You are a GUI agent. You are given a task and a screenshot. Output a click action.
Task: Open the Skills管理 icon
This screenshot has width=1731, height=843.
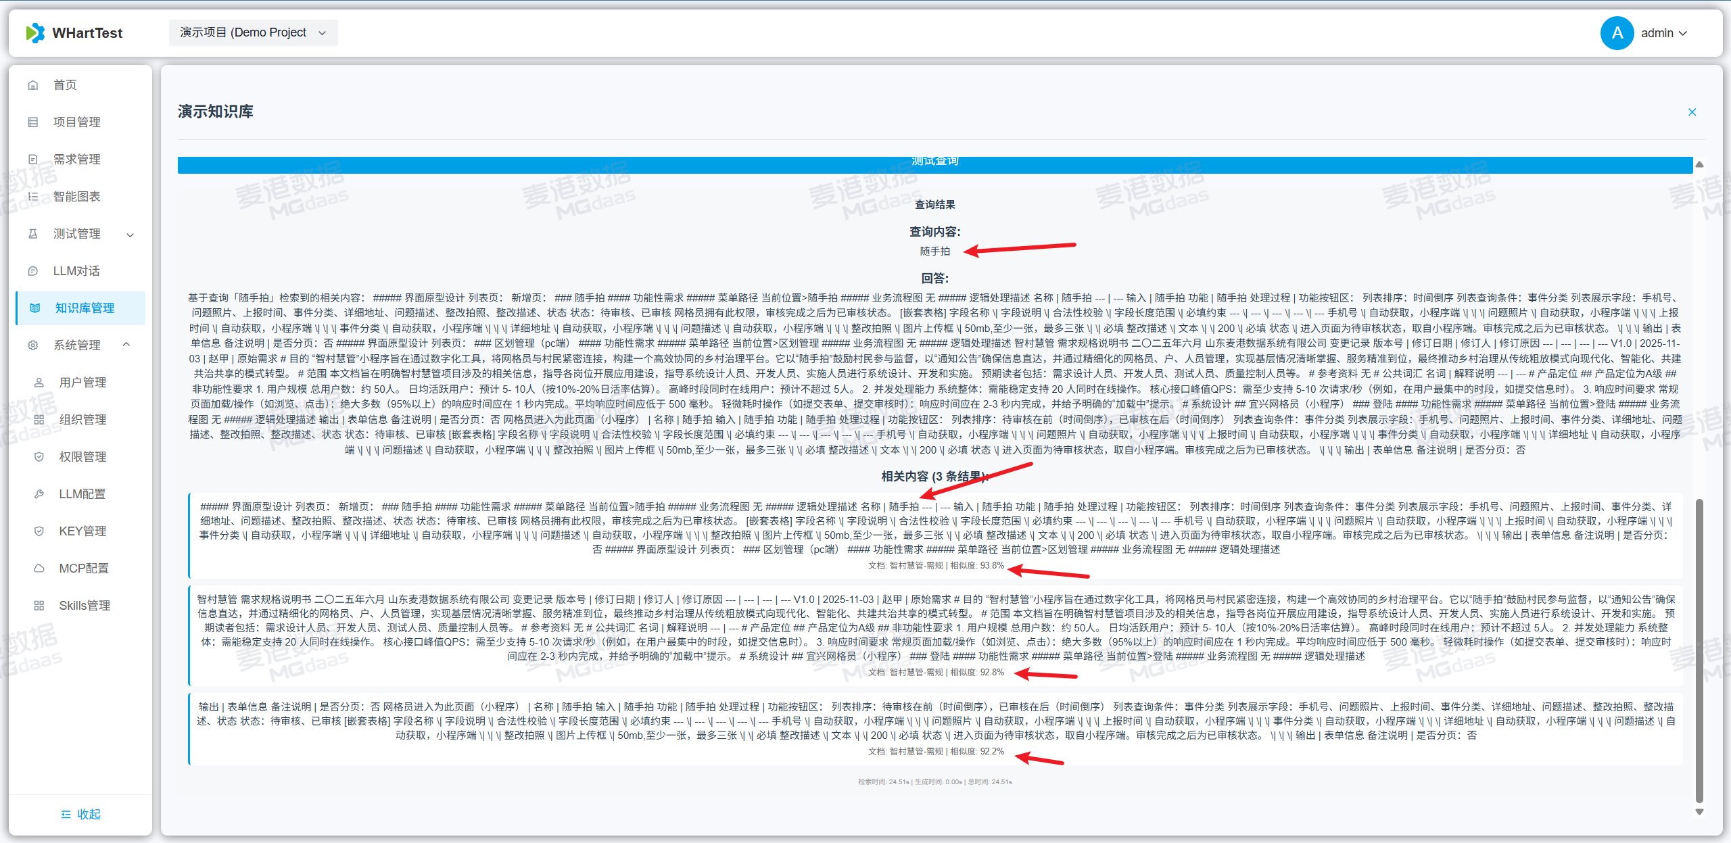[x=40, y=605]
